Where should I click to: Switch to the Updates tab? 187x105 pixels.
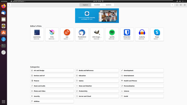tap(109, 5)
